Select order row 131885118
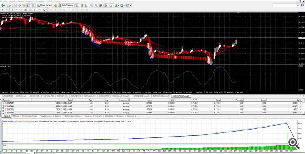 click(152, 106)
